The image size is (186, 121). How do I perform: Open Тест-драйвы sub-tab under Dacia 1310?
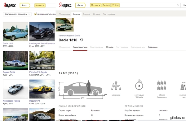click(122, 47)
